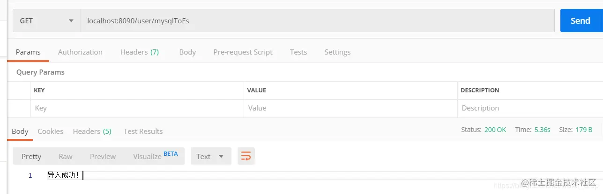This screenshot has width=603, height=194.
Task: Open the Settings tab
Action: point(337,52)
